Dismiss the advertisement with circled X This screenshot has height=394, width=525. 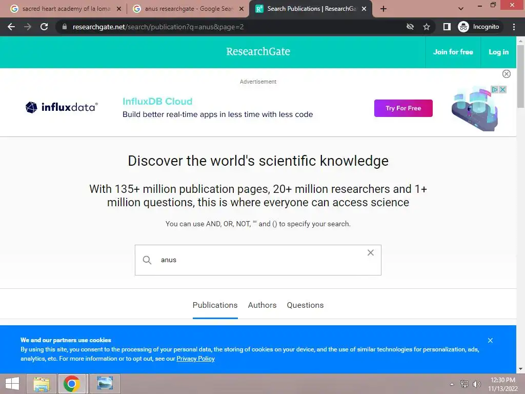[x=506, y=74]
